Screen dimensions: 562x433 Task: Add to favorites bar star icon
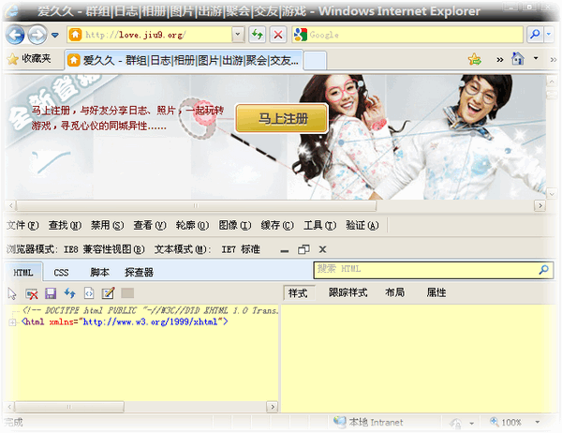475,59
